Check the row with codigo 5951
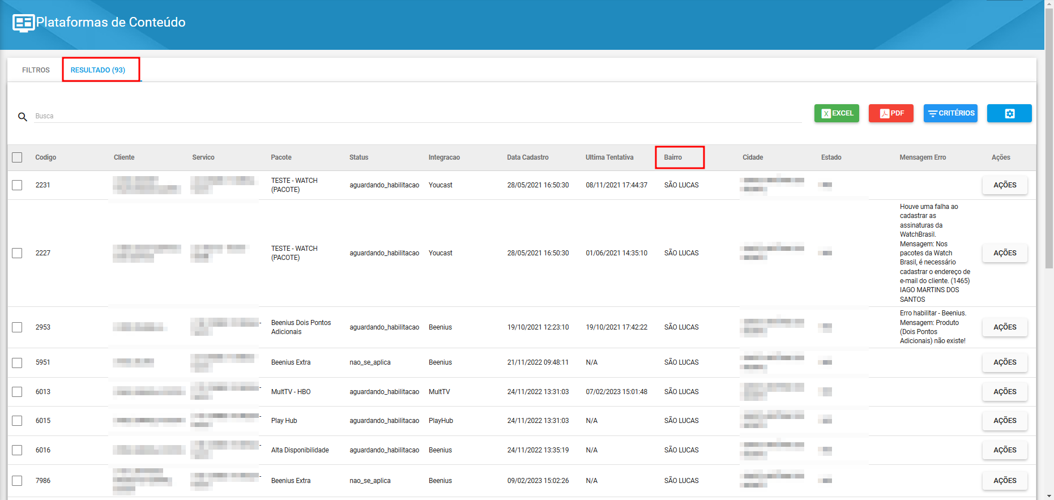 pyautogui.click(x=17, y=362)
